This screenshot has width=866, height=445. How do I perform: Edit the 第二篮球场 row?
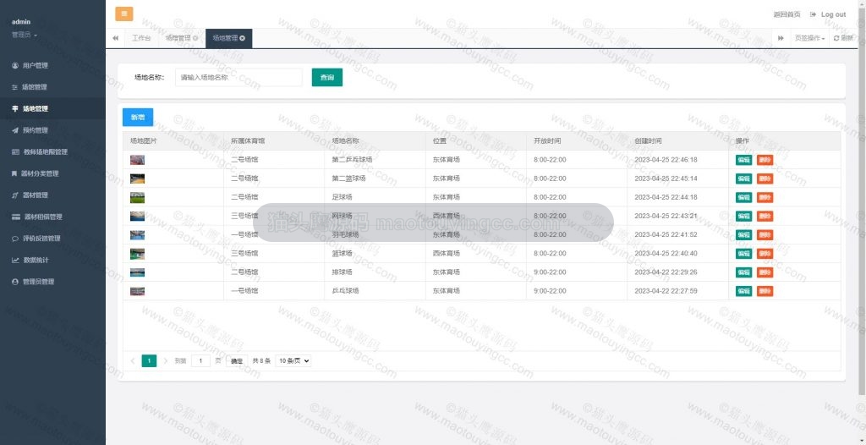pyautogui.click(x=743, y=179)
